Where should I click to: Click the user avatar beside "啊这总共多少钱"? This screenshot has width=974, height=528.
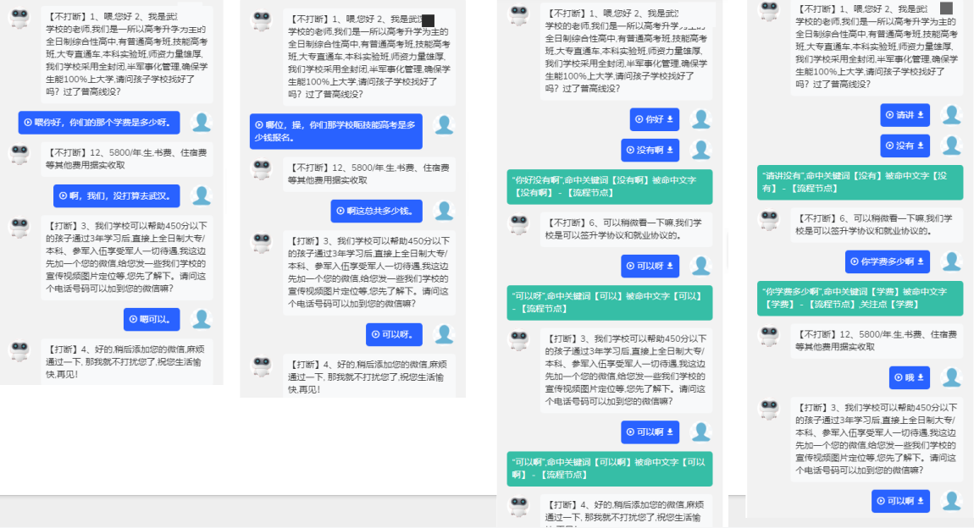click(444, 211)
